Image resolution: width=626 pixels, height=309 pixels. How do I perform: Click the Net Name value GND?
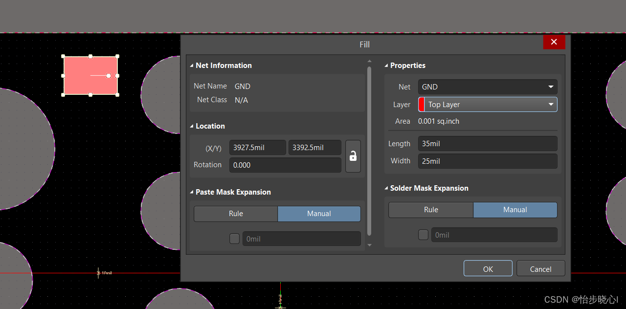[x=243, y=87]
